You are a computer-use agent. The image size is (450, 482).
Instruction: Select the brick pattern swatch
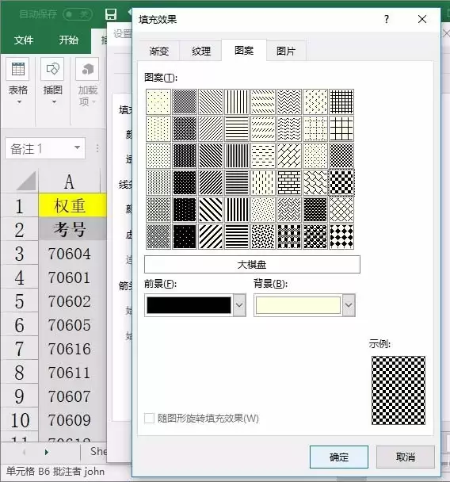[x=289, y=183]
